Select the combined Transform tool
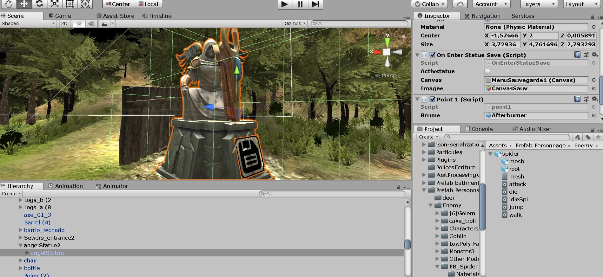Screen dimensions: 603x277 tap(85, 4)
